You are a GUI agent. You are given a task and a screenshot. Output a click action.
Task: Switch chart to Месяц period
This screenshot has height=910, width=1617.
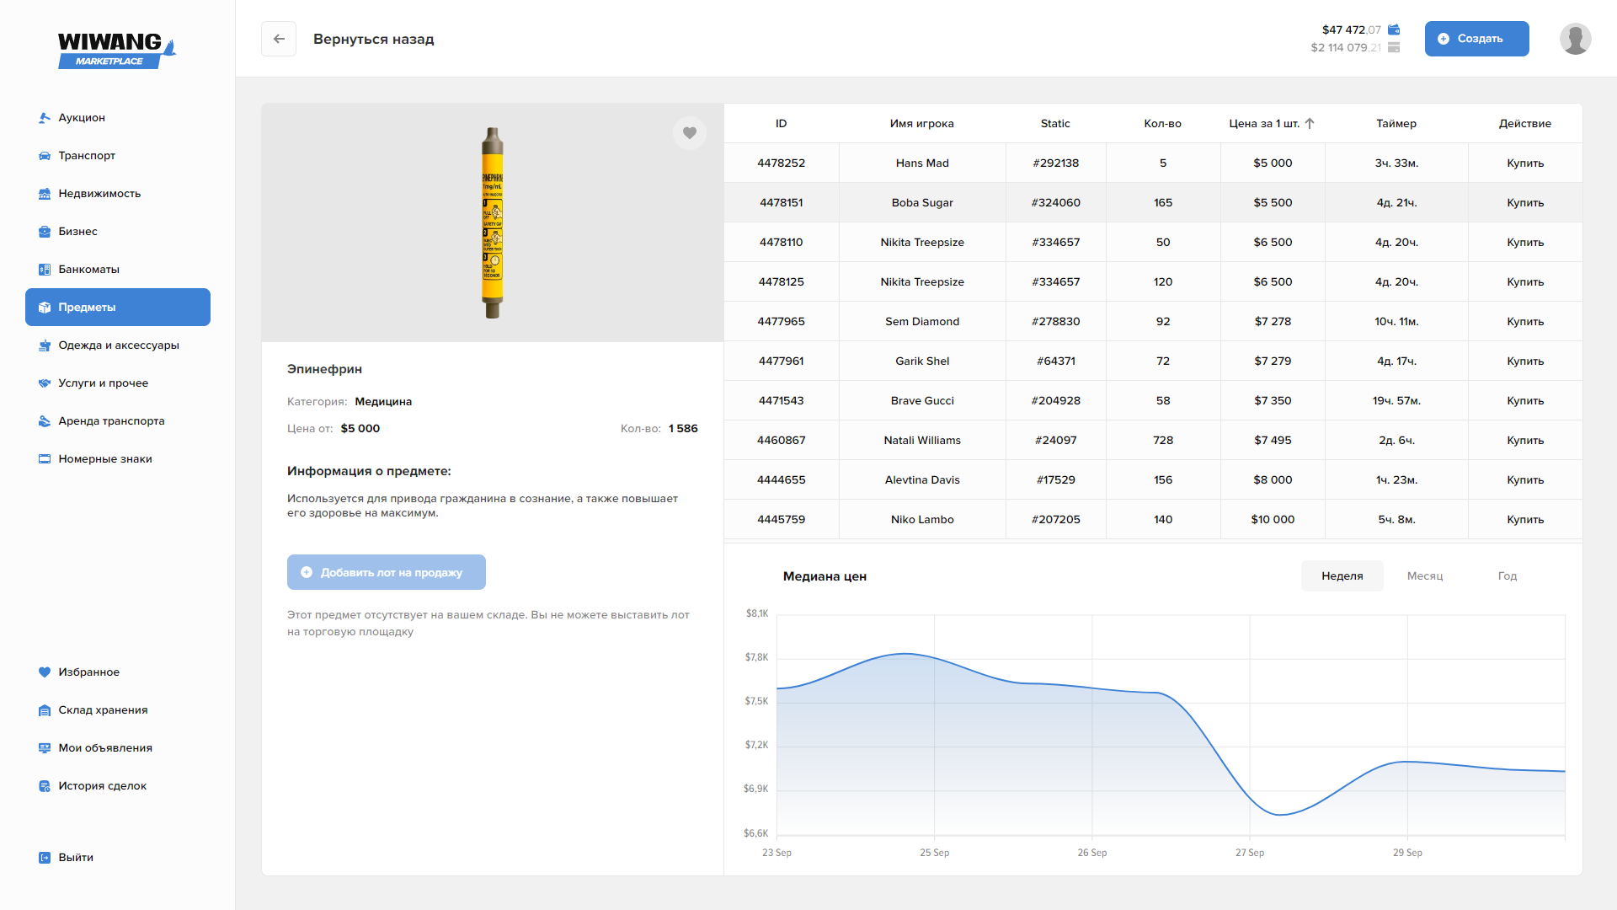1425,576
